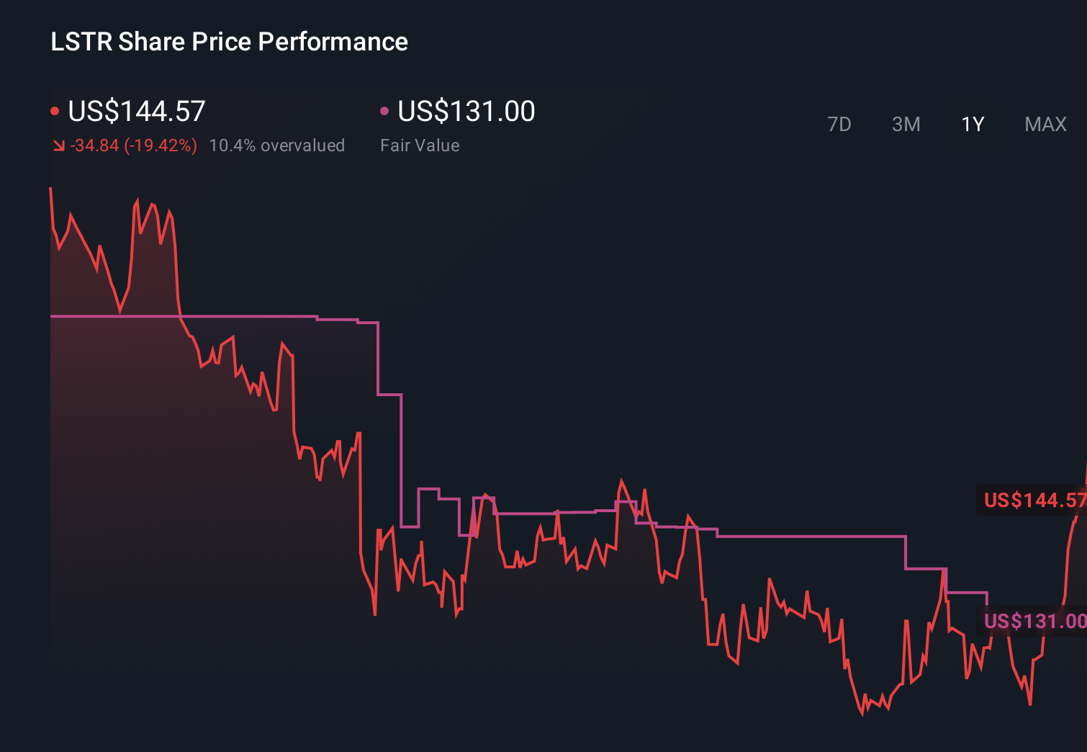Click the downward red arrow indicator

point(59,145)
